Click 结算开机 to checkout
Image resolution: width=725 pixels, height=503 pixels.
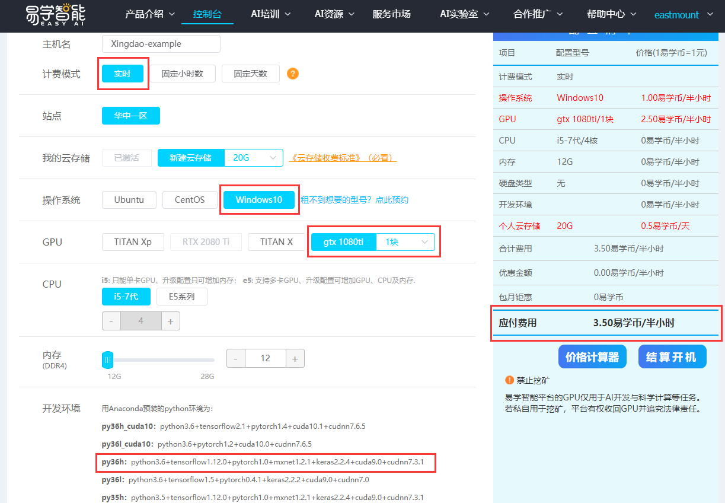point(672,356)
